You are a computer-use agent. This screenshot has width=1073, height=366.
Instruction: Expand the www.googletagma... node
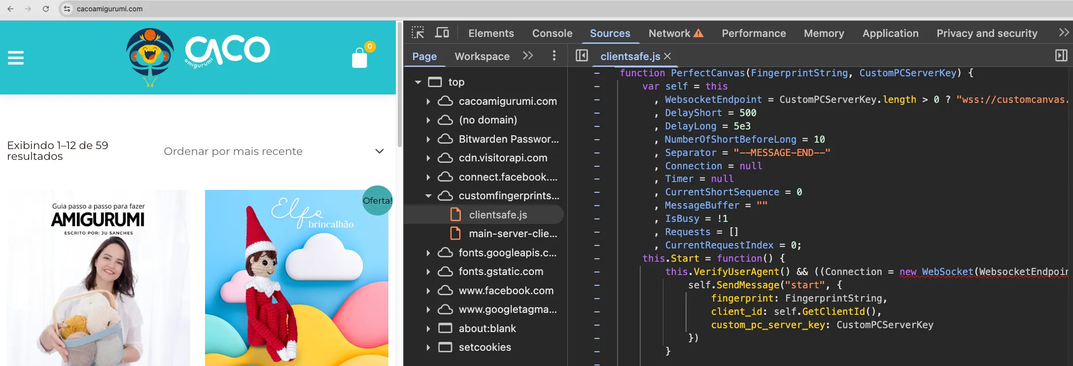[x=428, y=309]
